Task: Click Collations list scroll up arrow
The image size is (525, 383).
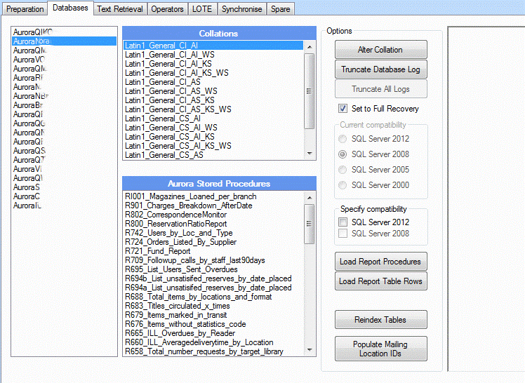Action: click(x=310, y=47)
